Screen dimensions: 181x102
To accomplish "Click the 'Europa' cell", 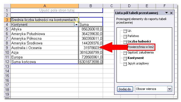I will (x=45, y=57).
